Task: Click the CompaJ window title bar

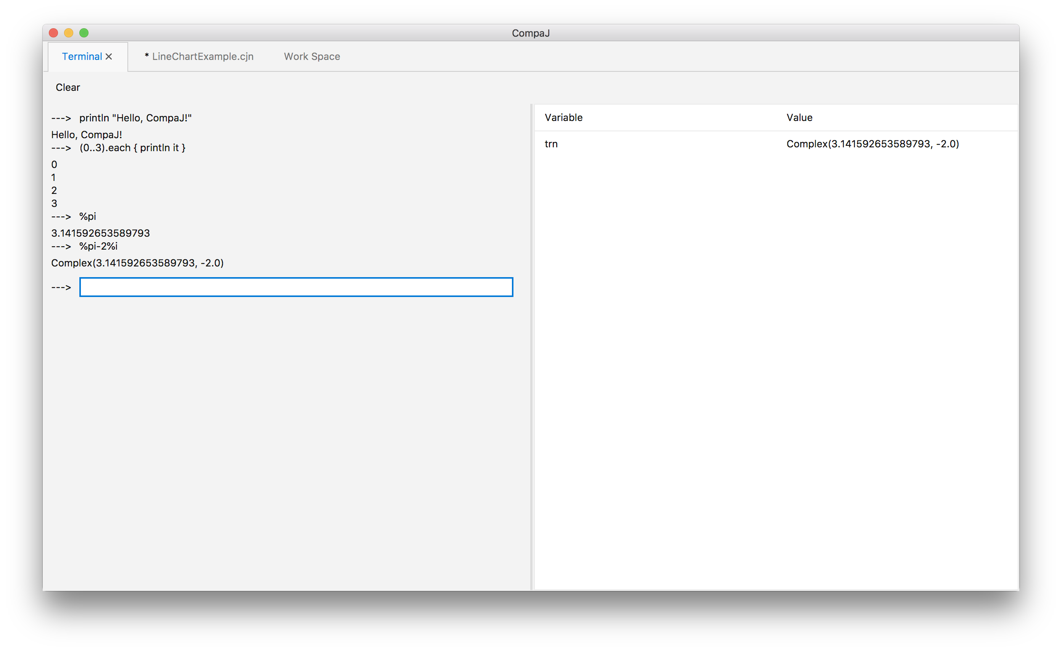Action: pos(531,33)
